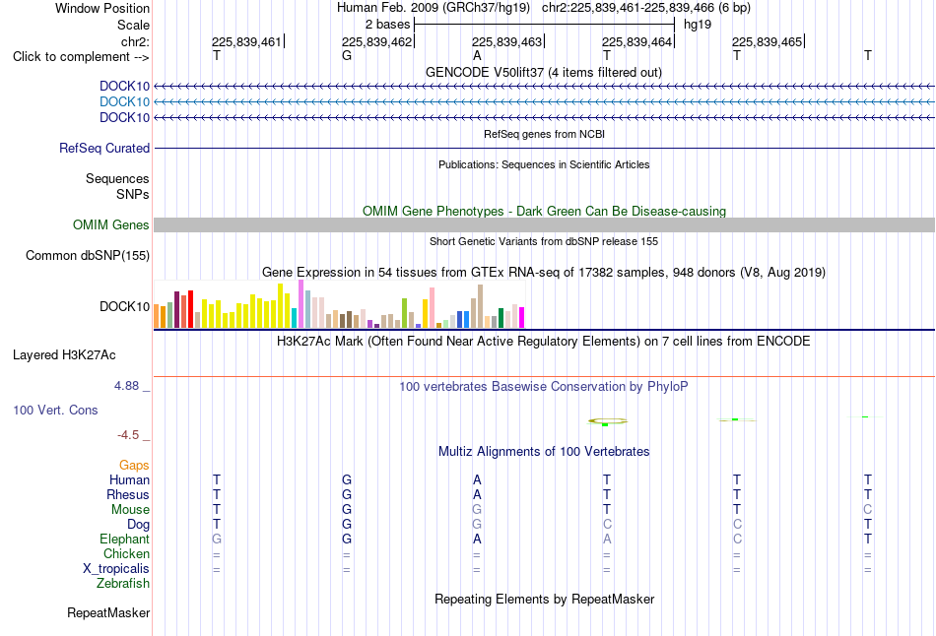Click the 'GENCODE V50lift37 (4 items filtered out)' title
Screen dimensions: 936x636
point(544,72)
